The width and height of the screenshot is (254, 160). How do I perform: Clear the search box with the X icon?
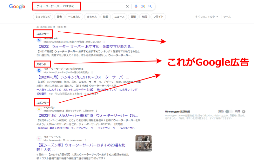click(127, 6)
